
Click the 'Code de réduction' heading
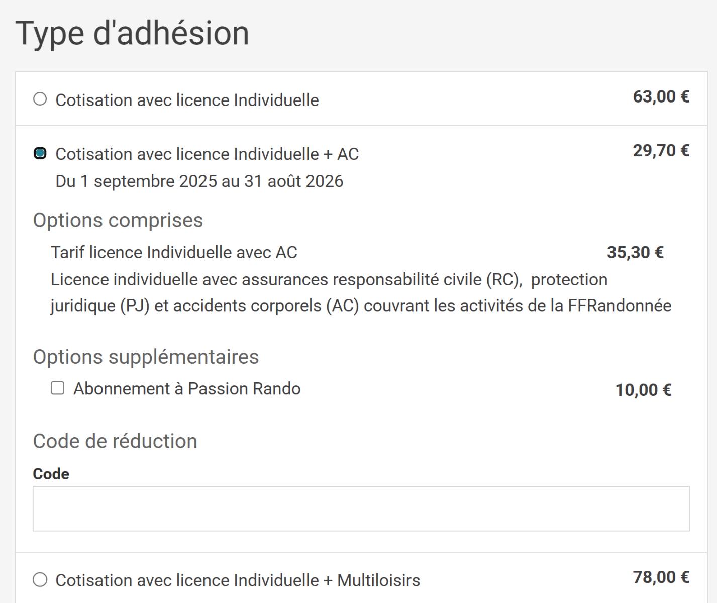115,441
